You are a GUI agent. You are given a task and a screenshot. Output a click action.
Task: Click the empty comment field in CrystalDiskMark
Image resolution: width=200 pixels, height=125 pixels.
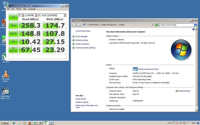tap(37, 57)
